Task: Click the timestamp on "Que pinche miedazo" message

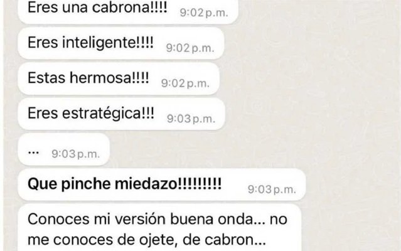Action: tap(272, 190)
